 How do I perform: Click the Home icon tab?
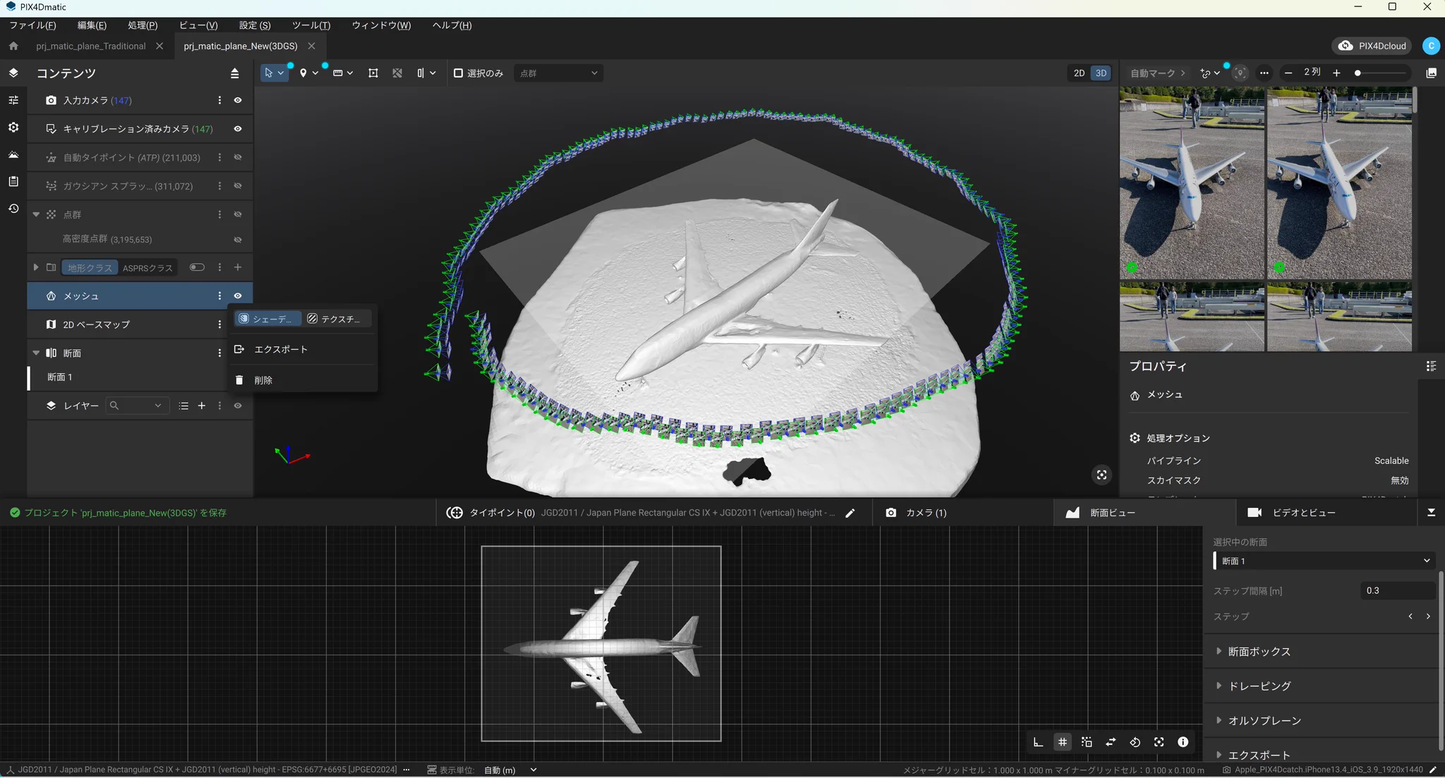click(x=13, y=46)
